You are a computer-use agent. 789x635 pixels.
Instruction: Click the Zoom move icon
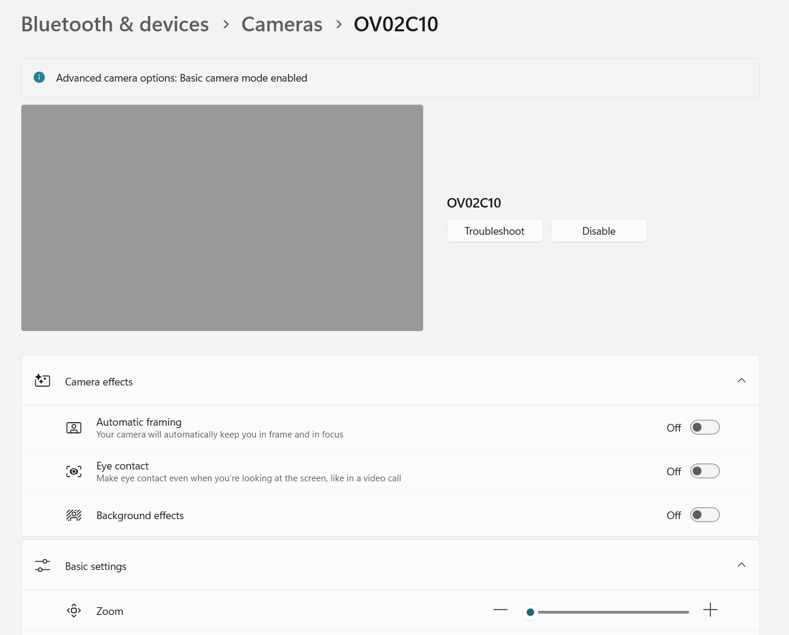74,611
